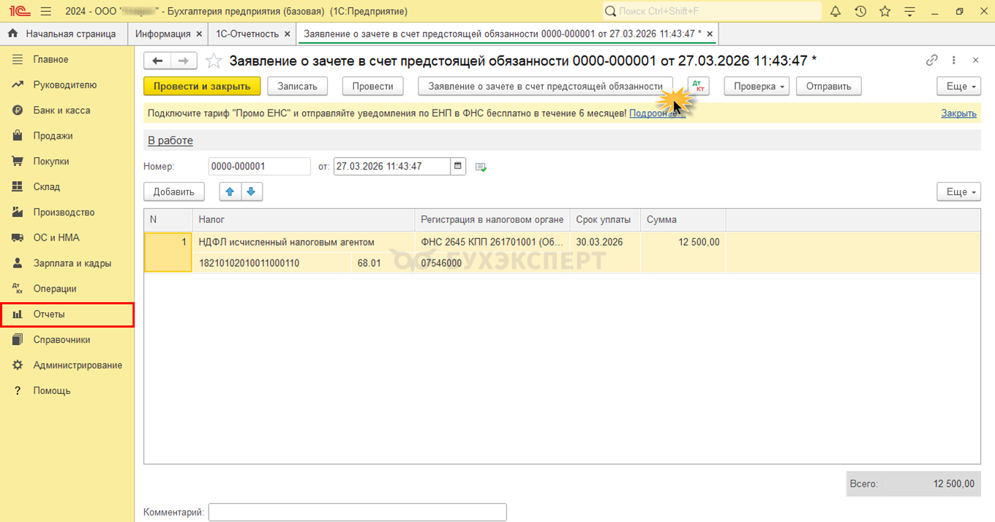Click the Записать button
The image size is (995, 522).
[297, 86]
